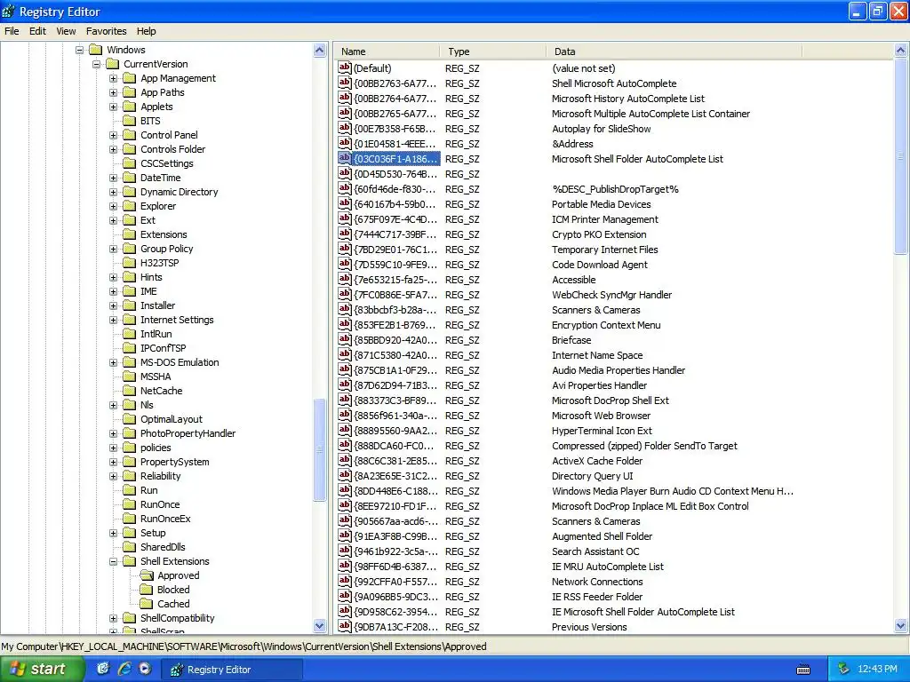Launch Windows Media Player from Quick Launch
Image resolution: width=910 pixels, height=682 pixels.
[145, 669]
